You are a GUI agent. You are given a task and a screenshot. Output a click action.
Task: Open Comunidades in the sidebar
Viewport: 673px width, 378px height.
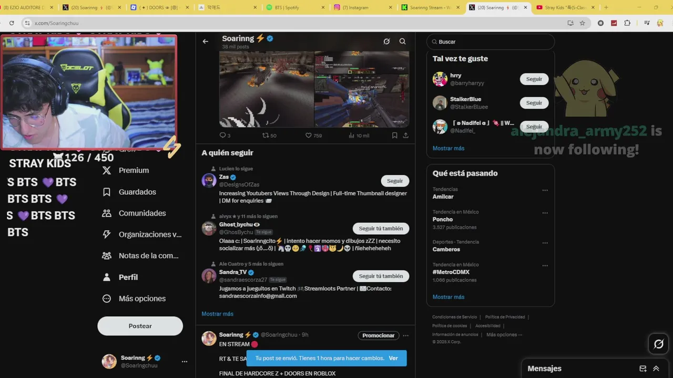pos(135,213)
